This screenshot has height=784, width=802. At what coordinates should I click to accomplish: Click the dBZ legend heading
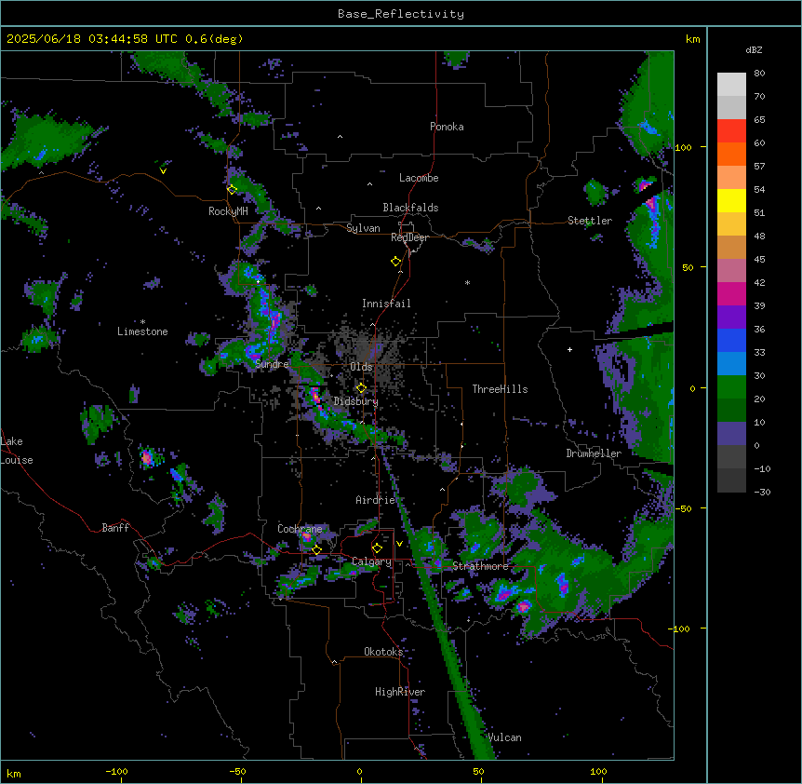pyautogui.click(x=754, y=50)
